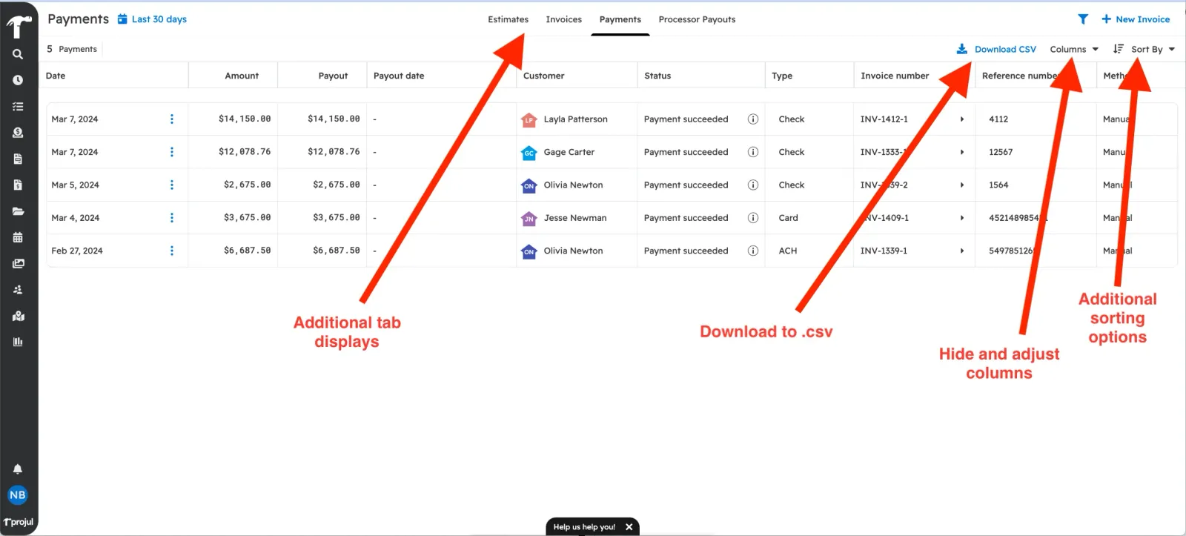
Task: Open the invoice dollar document sidebar icon
Action: point(18,185)
